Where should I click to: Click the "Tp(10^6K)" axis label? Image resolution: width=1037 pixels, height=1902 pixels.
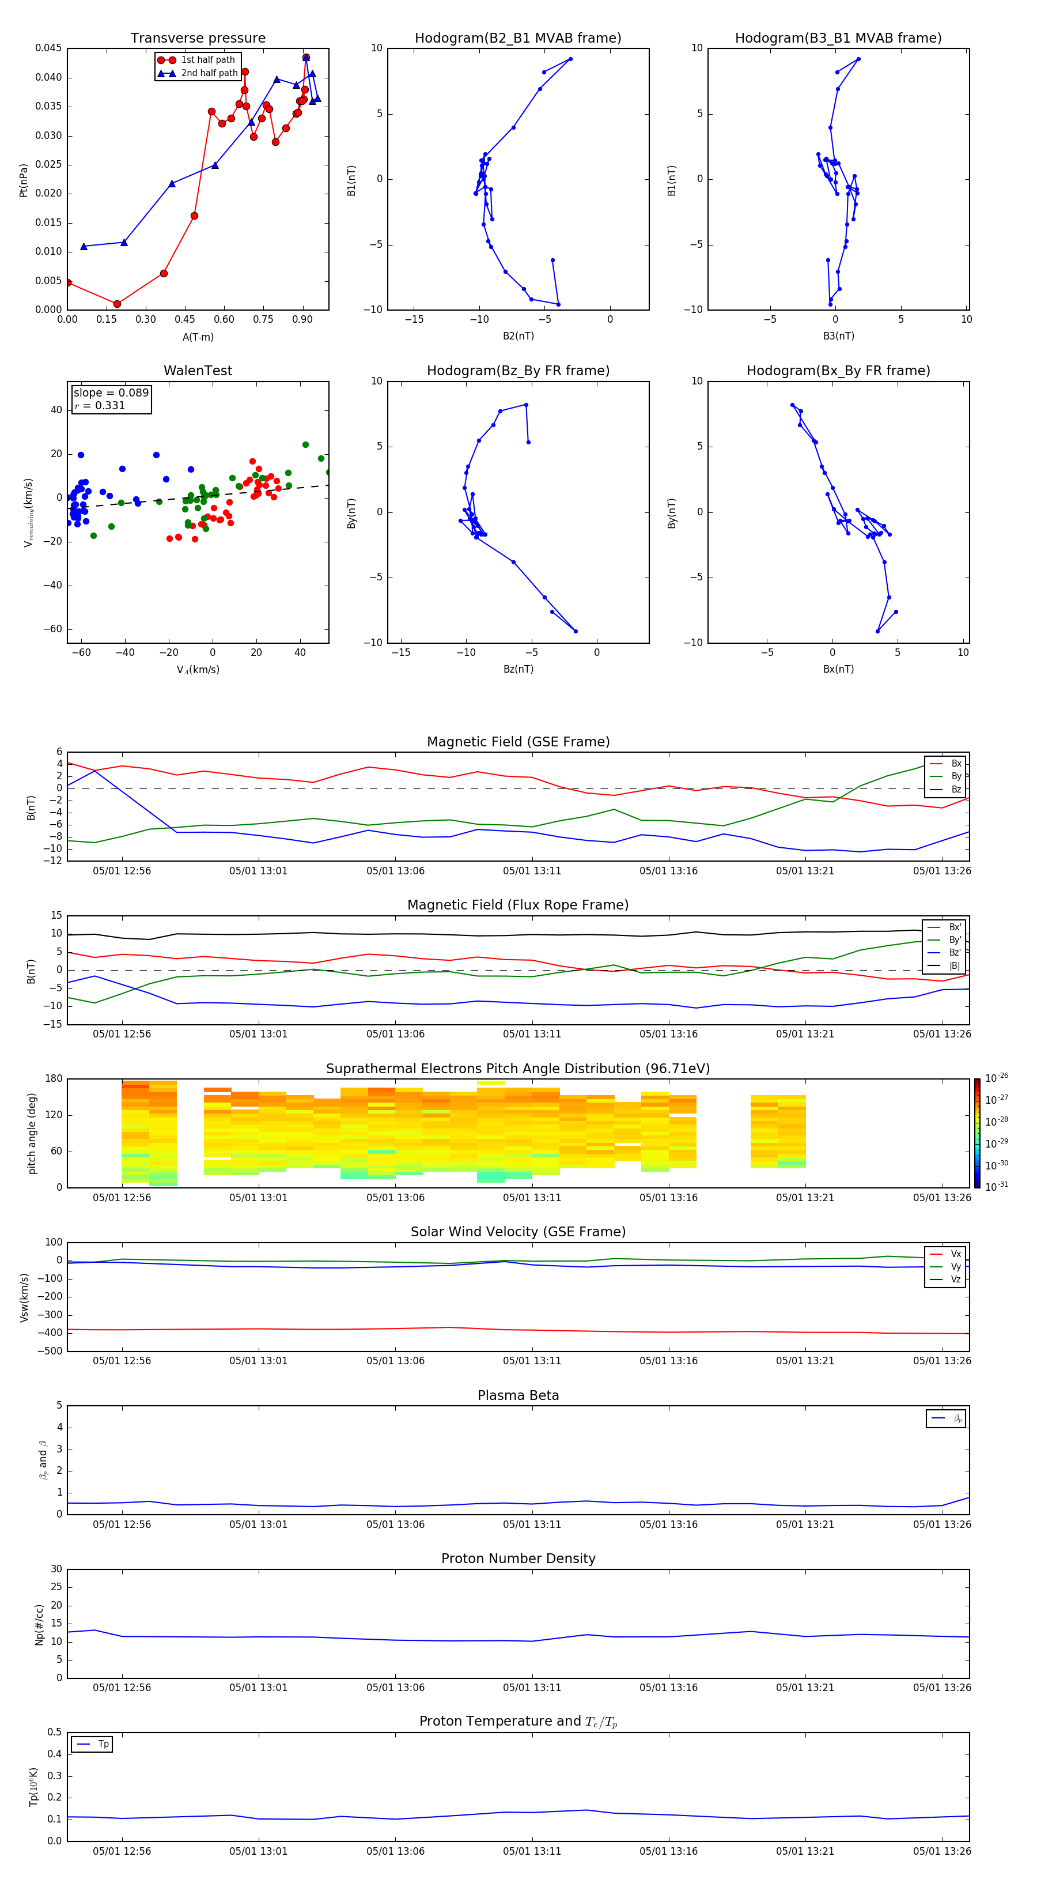click(33, 1787)
